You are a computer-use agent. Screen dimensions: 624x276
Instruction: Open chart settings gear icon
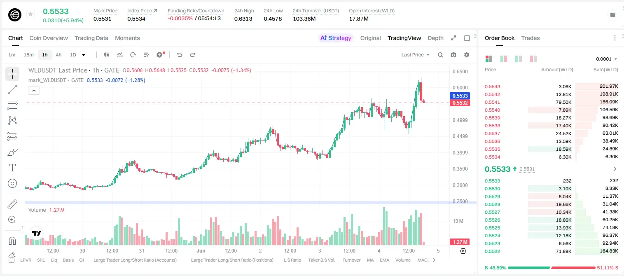467,55
